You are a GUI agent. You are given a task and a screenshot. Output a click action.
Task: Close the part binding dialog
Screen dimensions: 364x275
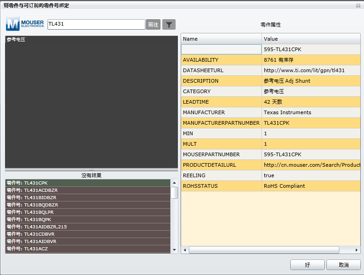pos(358,5)
